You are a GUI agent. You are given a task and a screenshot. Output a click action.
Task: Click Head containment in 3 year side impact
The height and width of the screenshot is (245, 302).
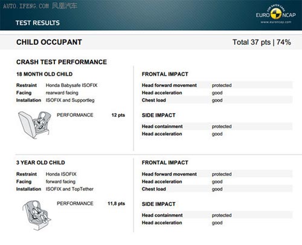click(x=162, y=215)
